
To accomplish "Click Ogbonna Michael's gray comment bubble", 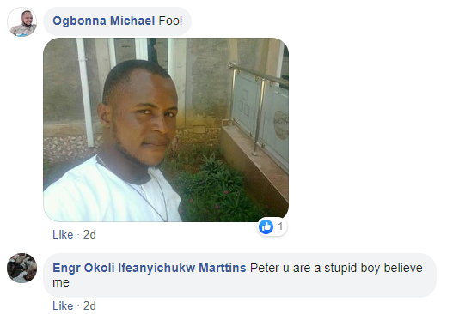I will (117, 21).
